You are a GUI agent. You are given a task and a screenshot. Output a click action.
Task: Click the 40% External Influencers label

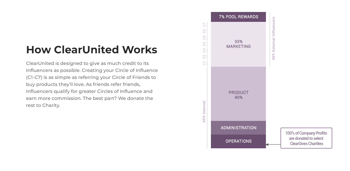[273, 39]
